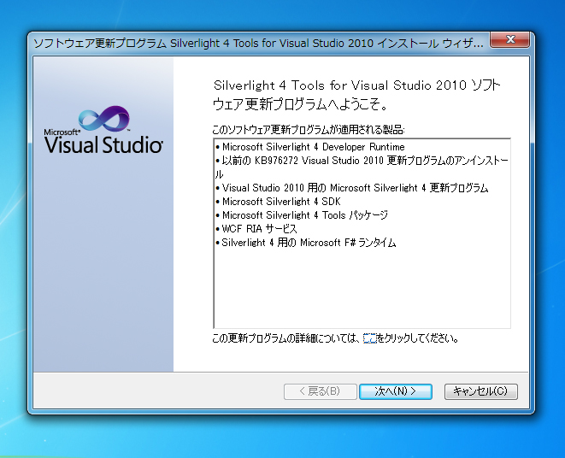The height and width of the screenshot is (458, 565).
Task: Select 'Microsoft Silverlight 4 Developer Runtime' list entry
Action: (309, 147)
